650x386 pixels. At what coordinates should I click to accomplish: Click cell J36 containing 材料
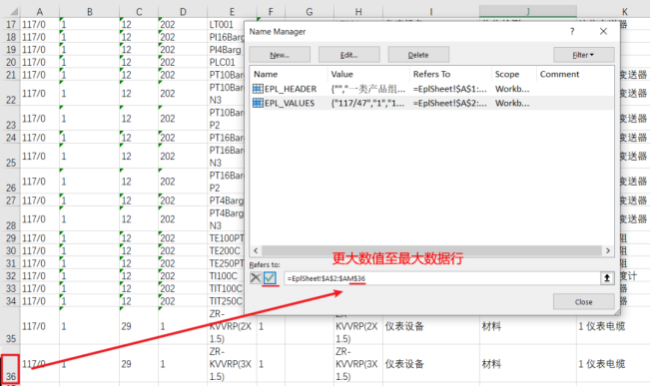(x=528, y=364)
